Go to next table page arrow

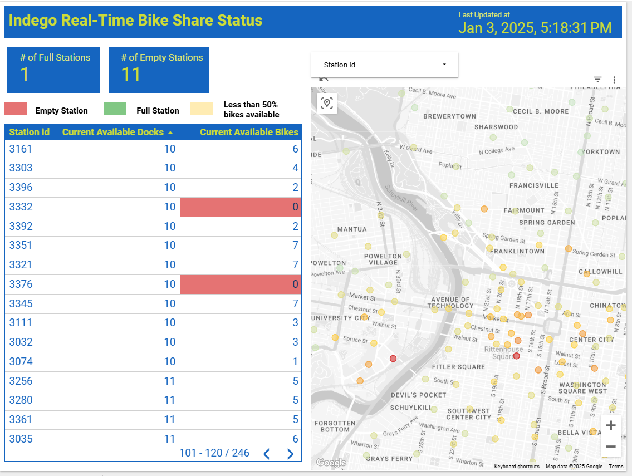tap(290, 454)
